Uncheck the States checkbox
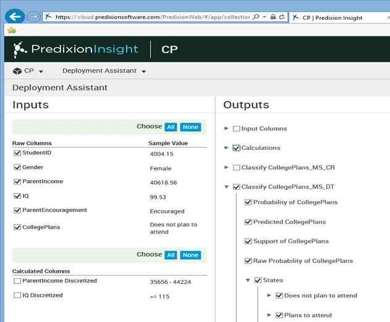Image resolution: width=390 pixels, height=322 pixels. point(258,280)
